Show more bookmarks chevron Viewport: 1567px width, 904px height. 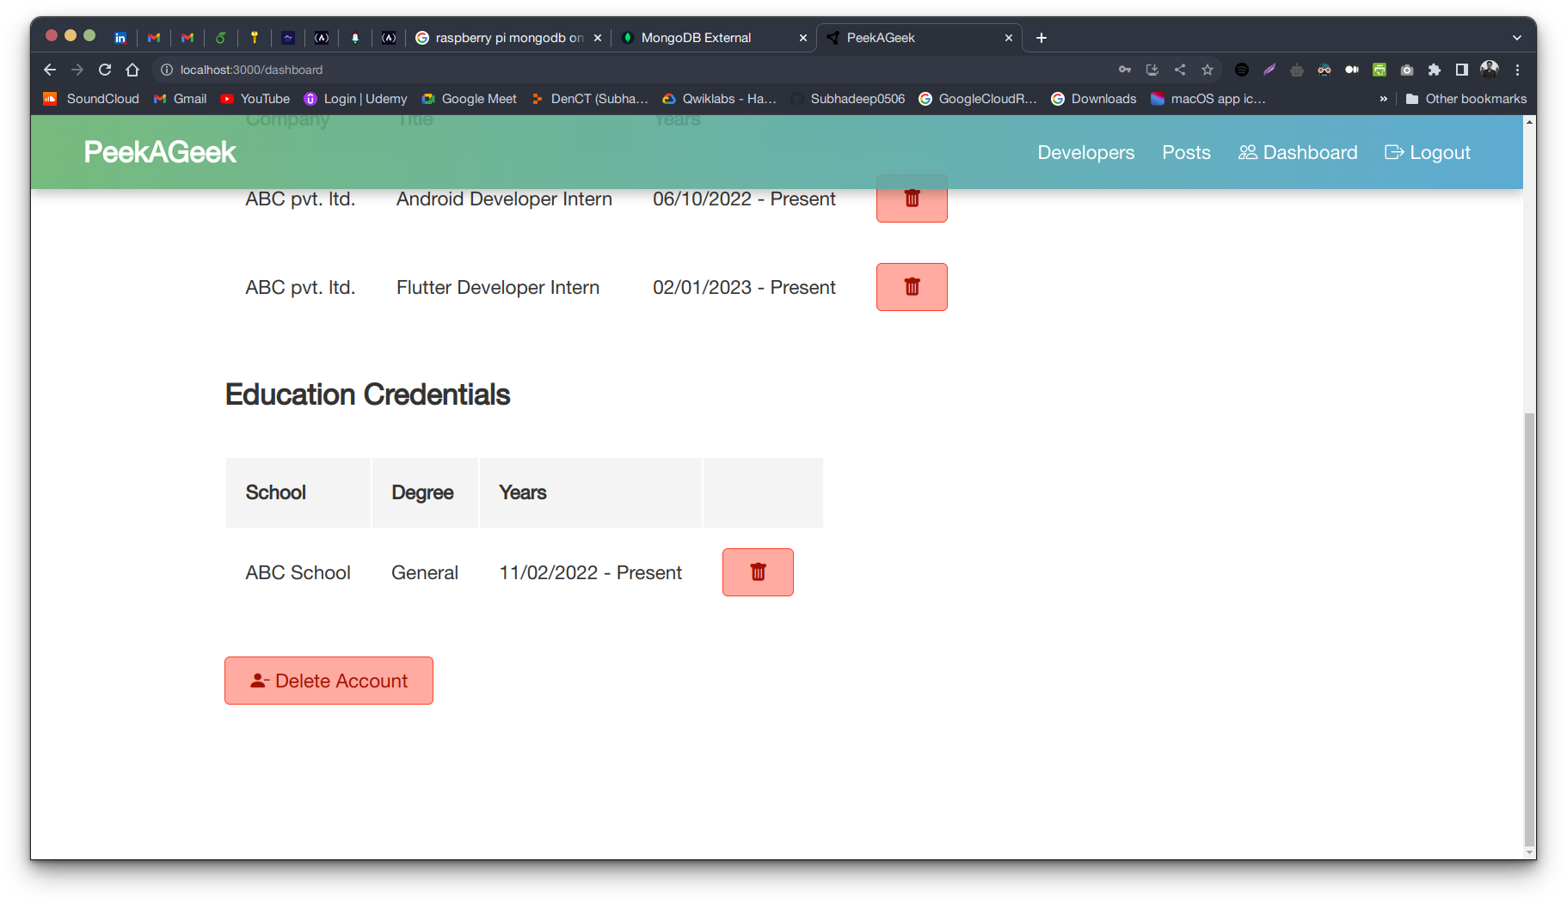click(1383, 99)
